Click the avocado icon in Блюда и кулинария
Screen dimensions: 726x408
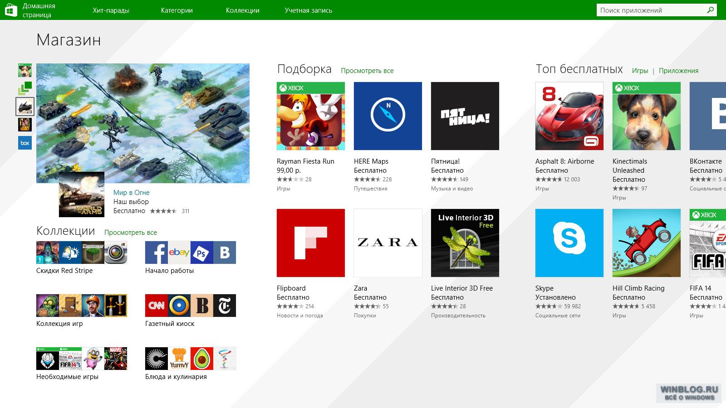pyautogui.click(x=202, y=359)
